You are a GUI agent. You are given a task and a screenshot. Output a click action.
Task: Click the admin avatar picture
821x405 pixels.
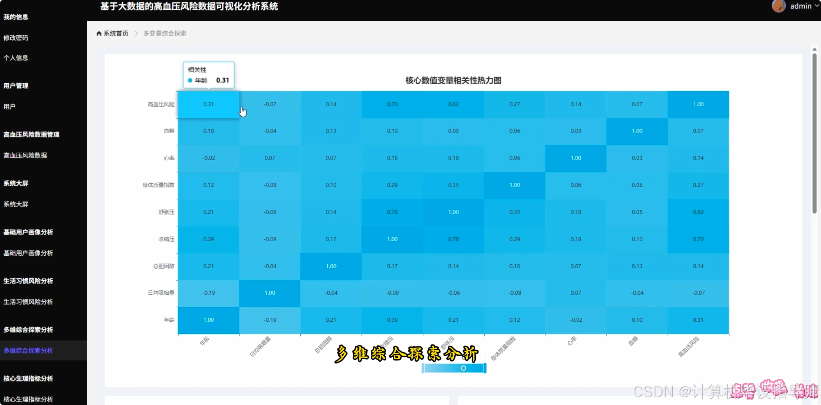pos(779,6)
